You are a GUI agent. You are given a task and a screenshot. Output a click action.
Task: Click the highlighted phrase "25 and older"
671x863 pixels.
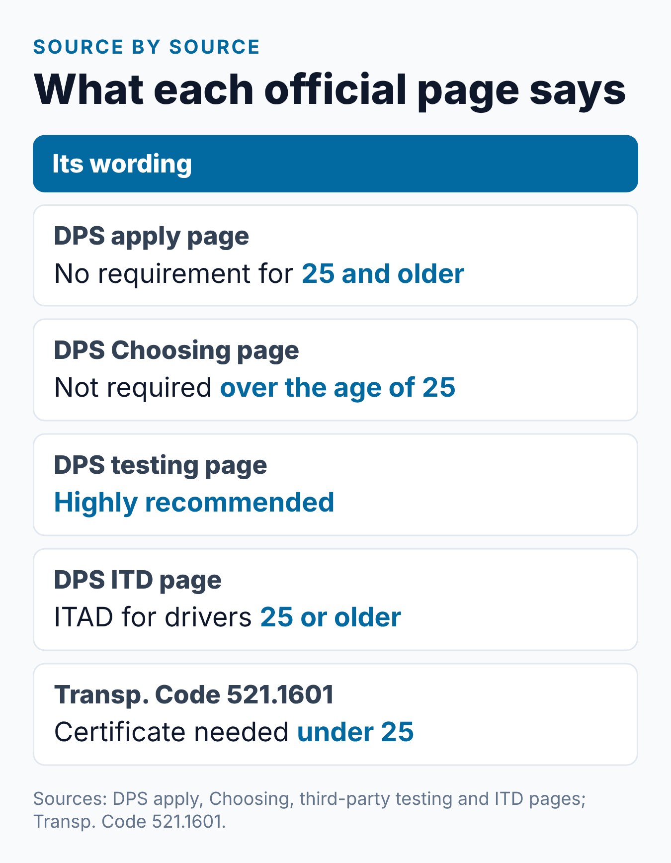(x=383, y=274)
